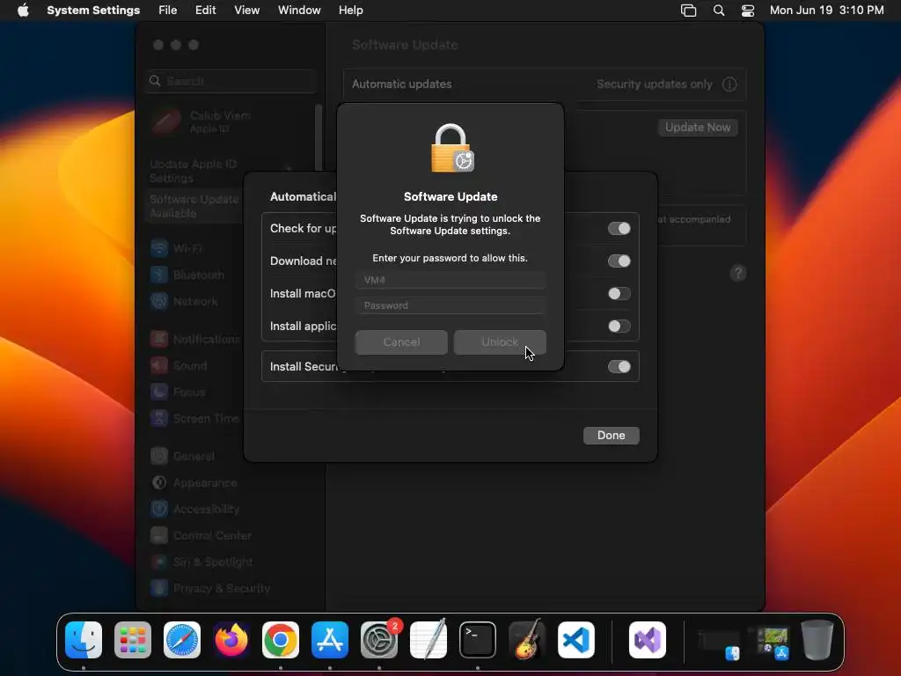The height and width of the screenshot is (676, 901).
Task: Launch GarageBand from the Dock
Action: point(527,640)
